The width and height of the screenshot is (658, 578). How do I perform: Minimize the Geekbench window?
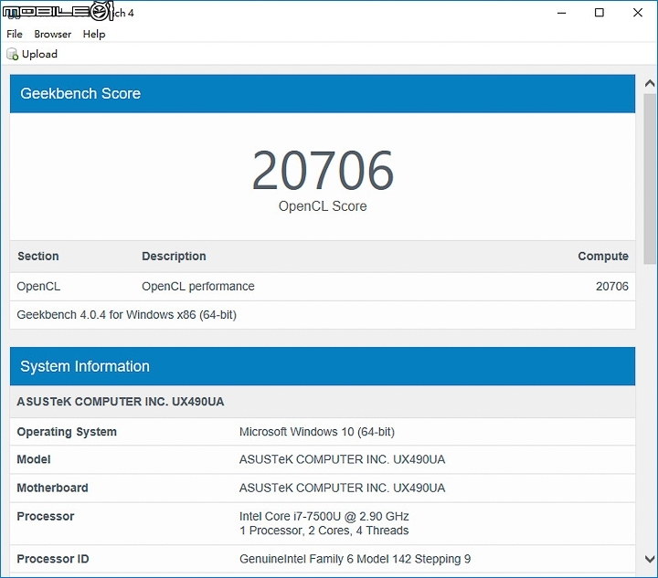point(561,13)
